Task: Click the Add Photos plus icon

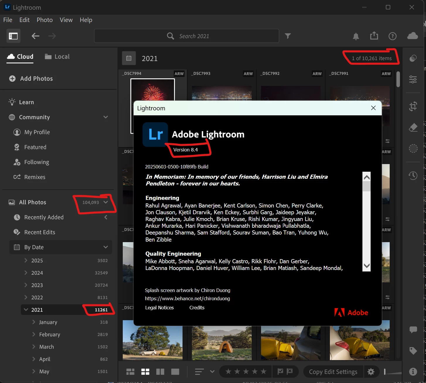Action: pyautogui.click(x=12, y=79)
